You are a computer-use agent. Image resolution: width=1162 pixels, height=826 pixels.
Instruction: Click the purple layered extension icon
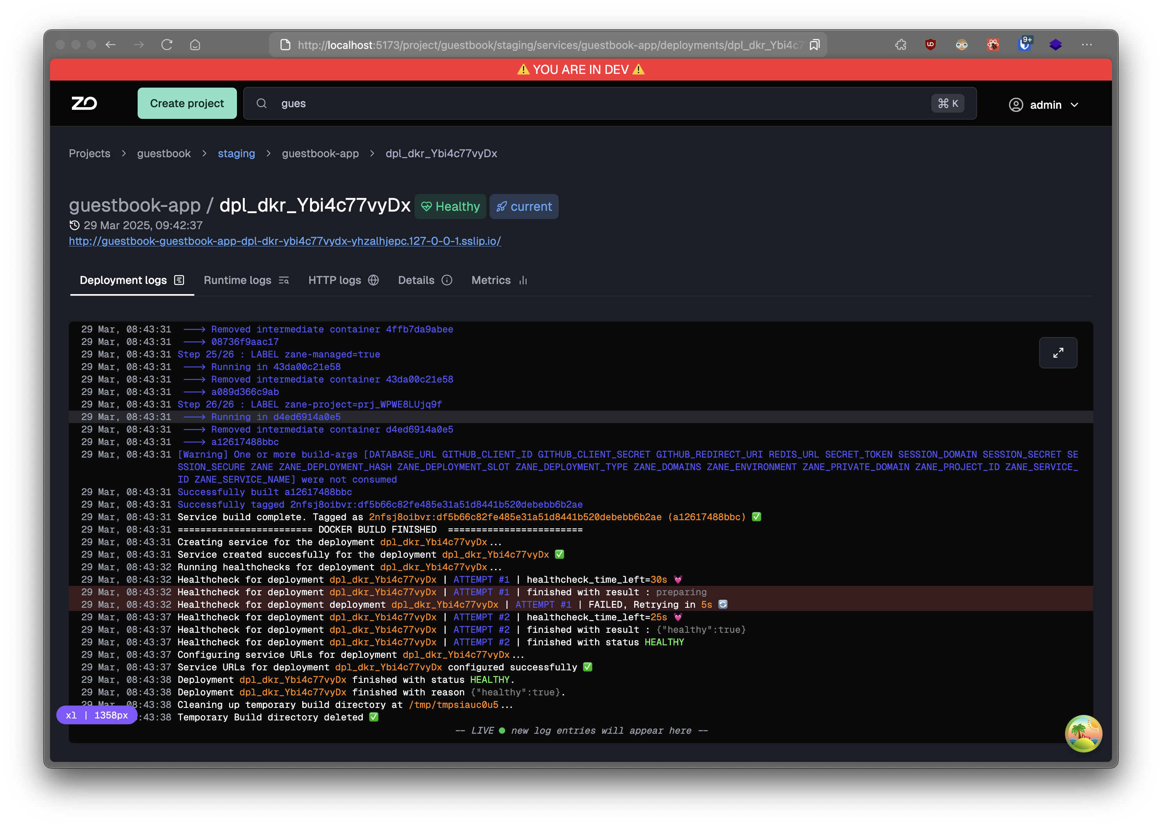[1055, 45]
